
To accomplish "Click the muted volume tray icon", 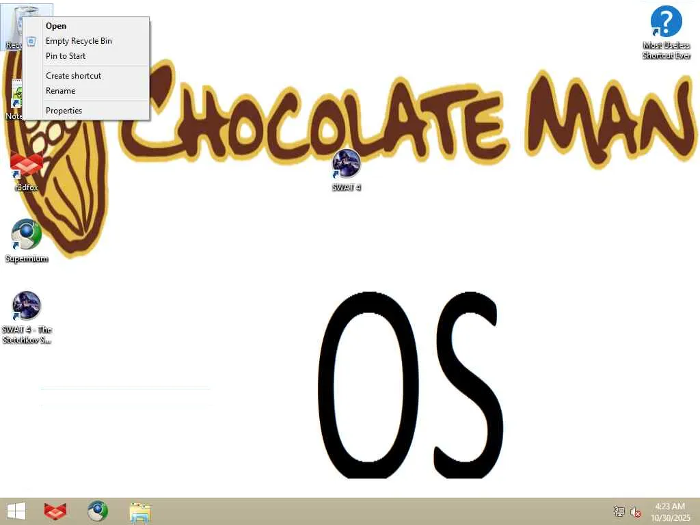I will click(x=635, y=512).
